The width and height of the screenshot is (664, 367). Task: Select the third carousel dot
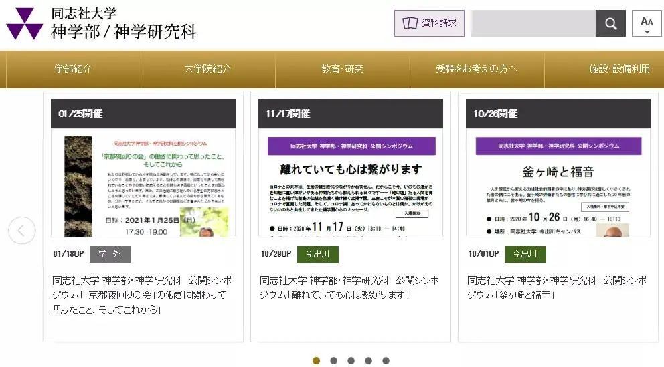351,361
